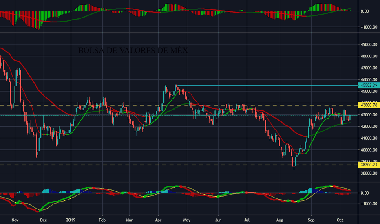Select the upper yellow dashed line
380x224 pixels.
179,105
